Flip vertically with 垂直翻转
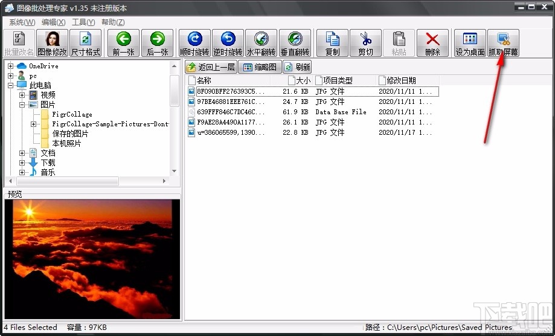555x336 pixels. (x=295, y=43)
